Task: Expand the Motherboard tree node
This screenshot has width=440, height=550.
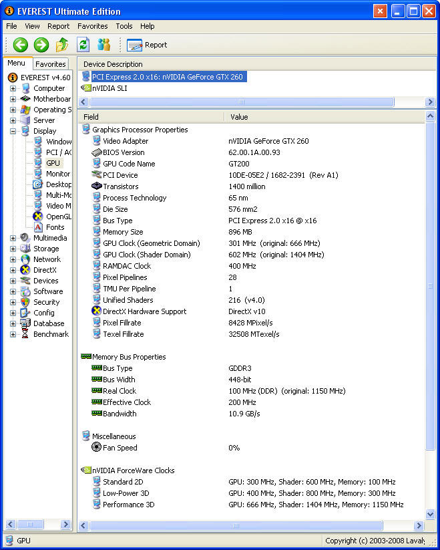Action: click(x=13, y=99)
